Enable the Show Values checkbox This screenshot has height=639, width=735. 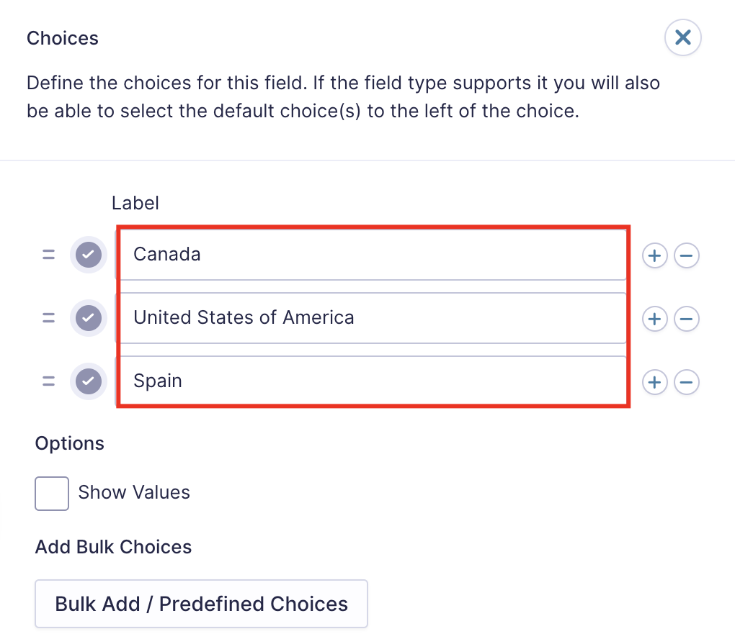52,494
